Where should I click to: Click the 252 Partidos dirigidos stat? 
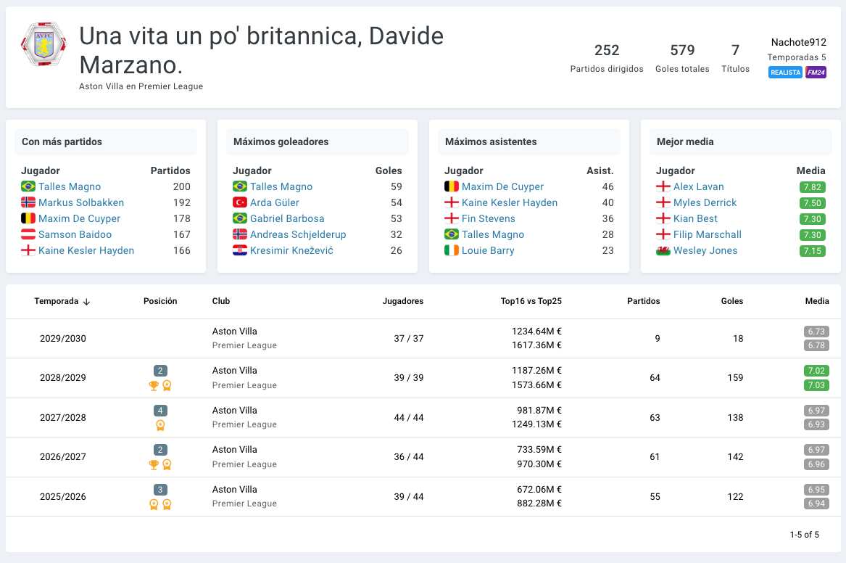click(607, 58)
